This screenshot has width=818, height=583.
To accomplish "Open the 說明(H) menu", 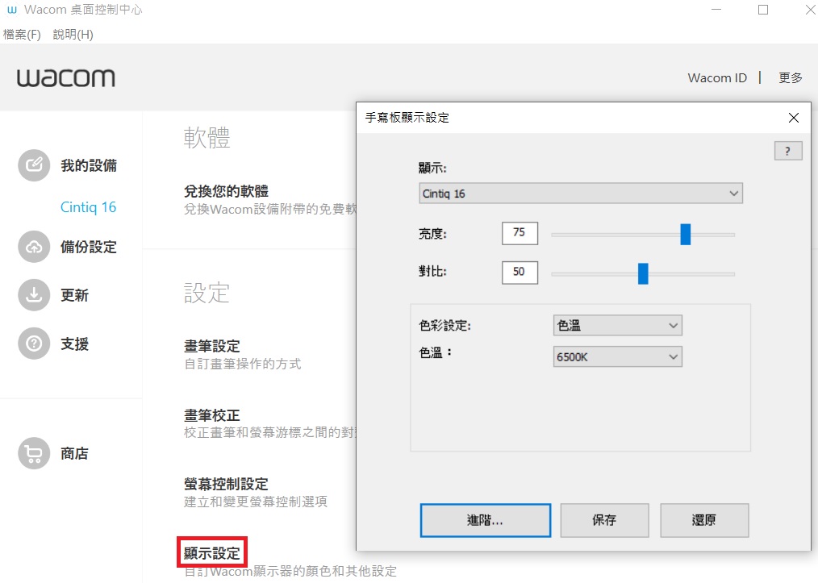I will tap(73, 35).
